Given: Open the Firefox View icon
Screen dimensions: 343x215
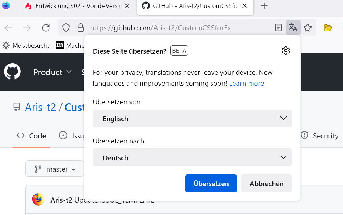Looking at the screenshot, I should click(x=6, y=6).
